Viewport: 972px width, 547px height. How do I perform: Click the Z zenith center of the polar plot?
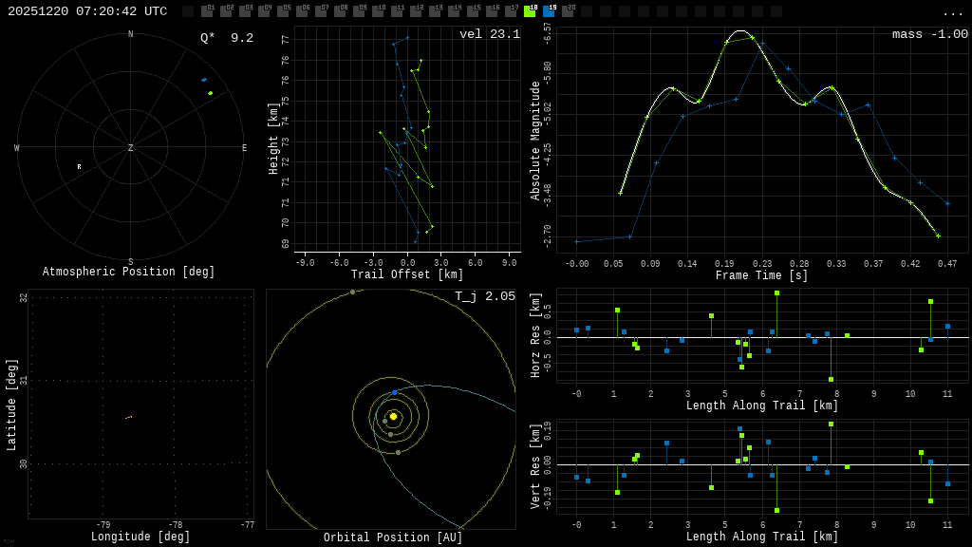(x=131, y=148)
